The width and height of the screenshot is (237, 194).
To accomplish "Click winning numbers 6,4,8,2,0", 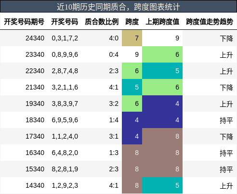I will pyautogui.click(x=65, y=153).
